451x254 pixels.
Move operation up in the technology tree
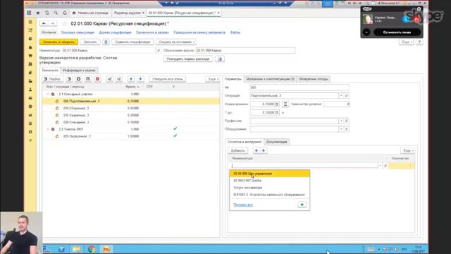(x=131, y=79)
